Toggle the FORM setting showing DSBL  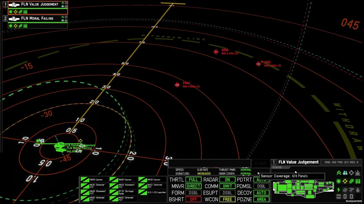click(x=193, y=193)
